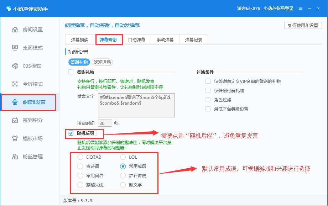
Task: Switch to the 自动弹幕 tab
Action: [137, 39]
